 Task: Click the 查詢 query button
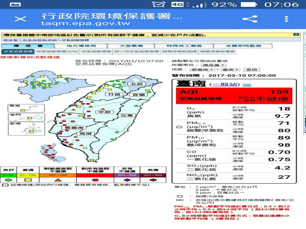coord(251,70)
